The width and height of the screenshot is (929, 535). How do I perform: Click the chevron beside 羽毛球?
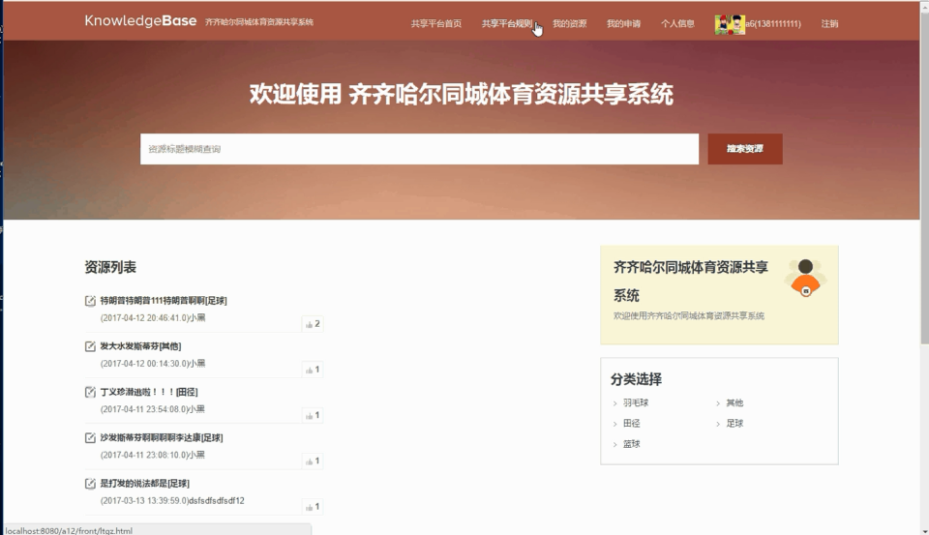pos(615,403)
